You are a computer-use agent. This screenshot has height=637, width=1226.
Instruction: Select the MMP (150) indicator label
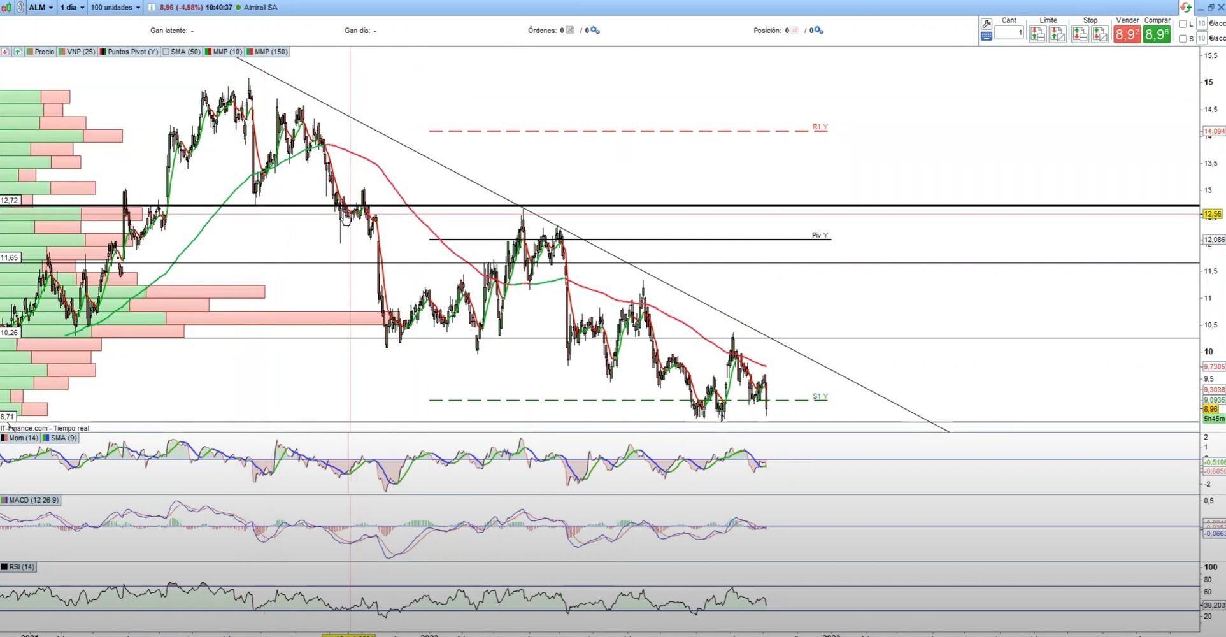267,52
